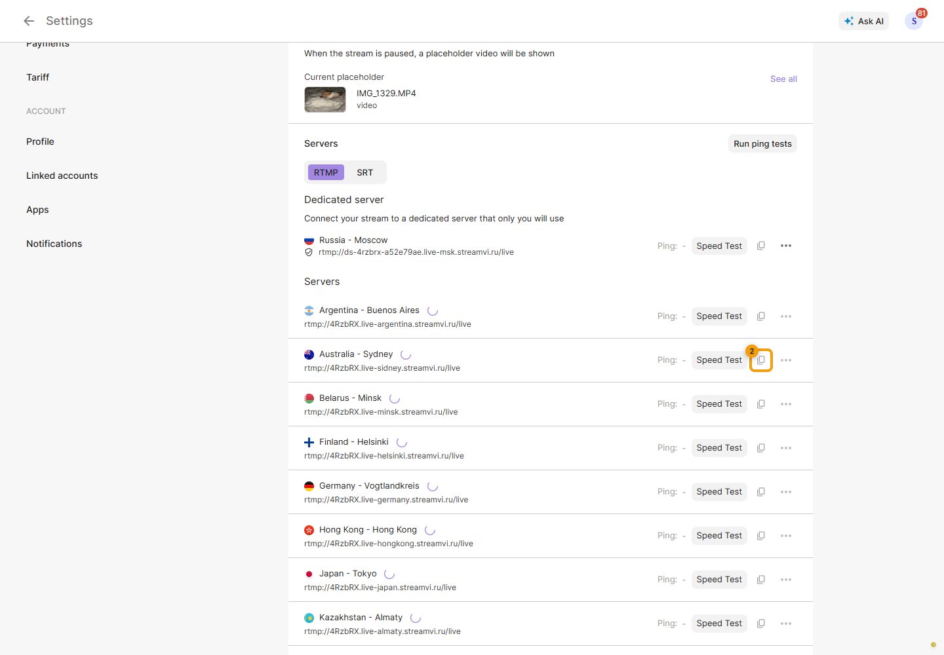Viewport: 944px width, 655px height.
Task: Open more options for Russia - Moscow
Action: pyautogui.click(x=786, y=246)
